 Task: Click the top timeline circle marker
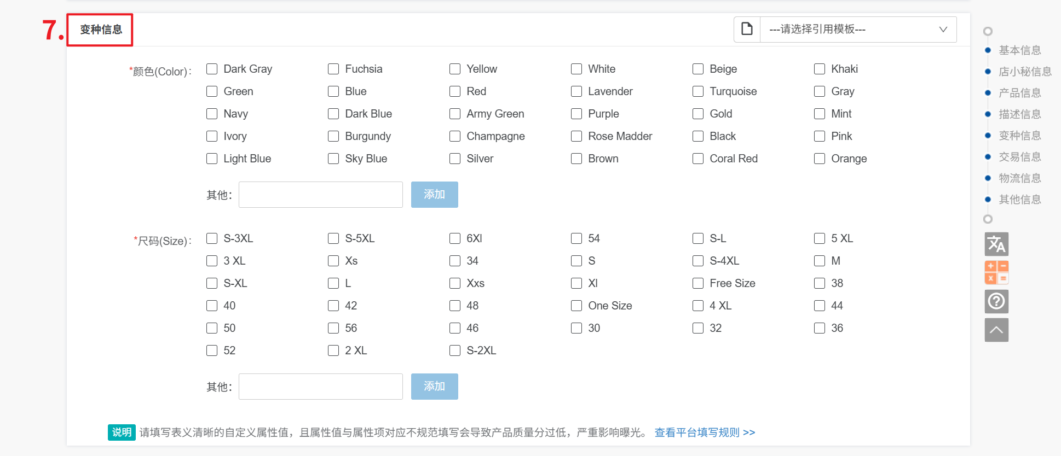tap(988, 31)
